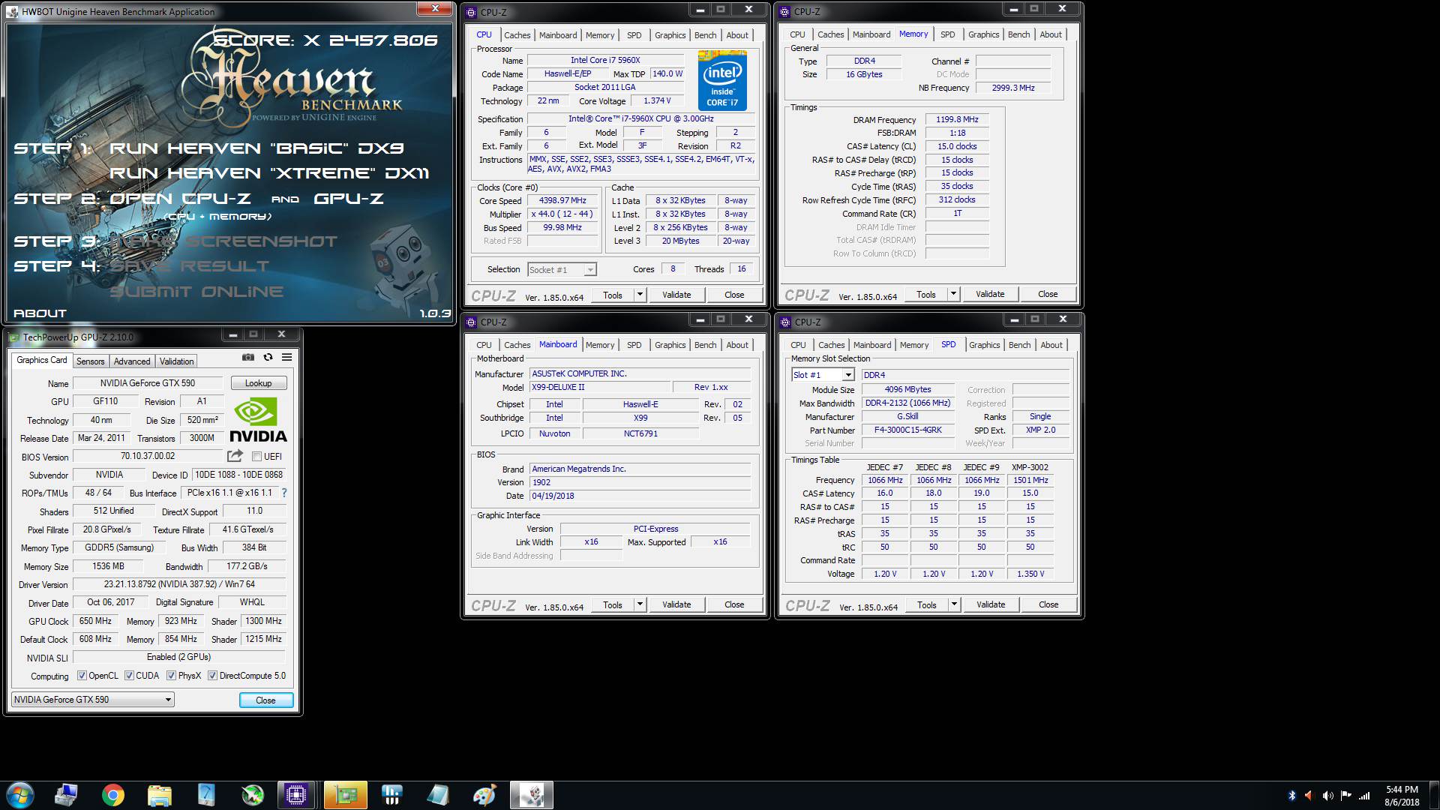Click the blue gadget taskbar icon

pos(205,795)
